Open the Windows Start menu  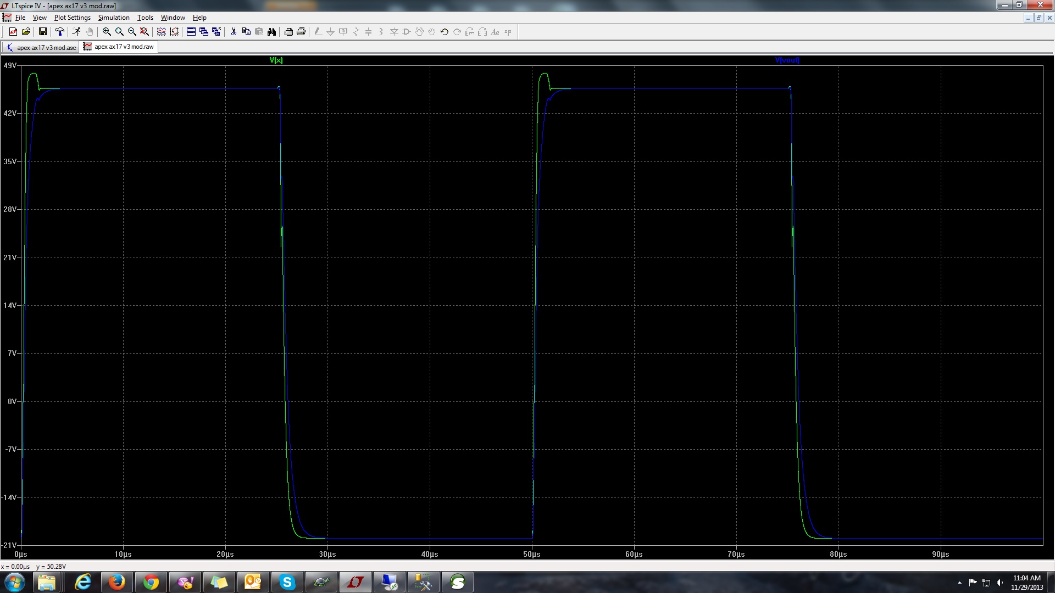click(x=15, y=582)
